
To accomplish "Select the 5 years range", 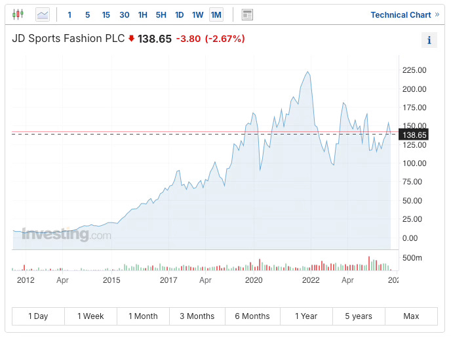I will pyautogui.click(x=359, y=316).
